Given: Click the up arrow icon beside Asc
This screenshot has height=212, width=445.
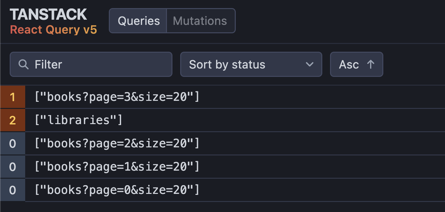Looking at the screenshot, I should [371, 64].
